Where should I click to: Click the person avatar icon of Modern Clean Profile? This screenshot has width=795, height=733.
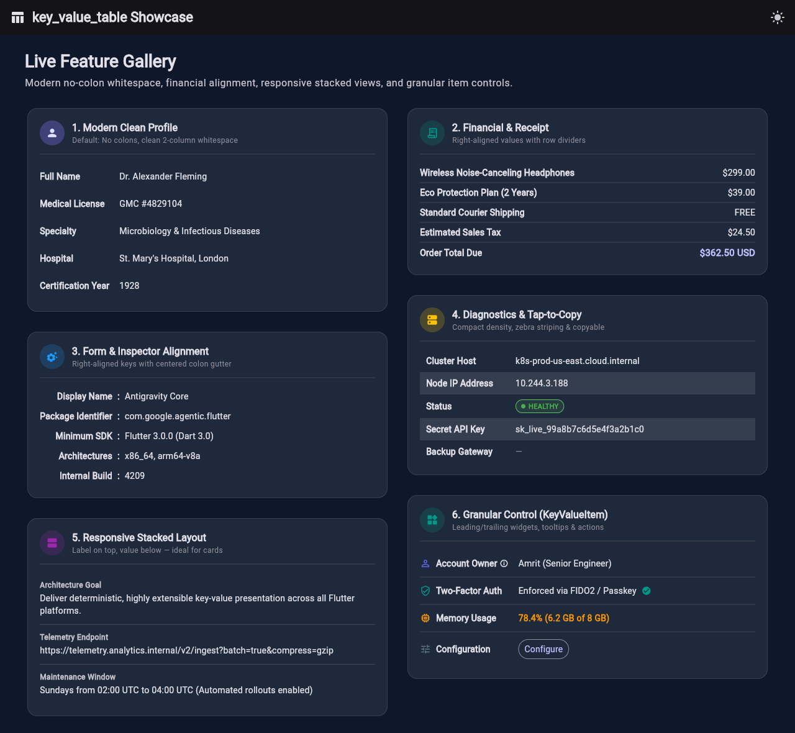(x=52, y=133)
